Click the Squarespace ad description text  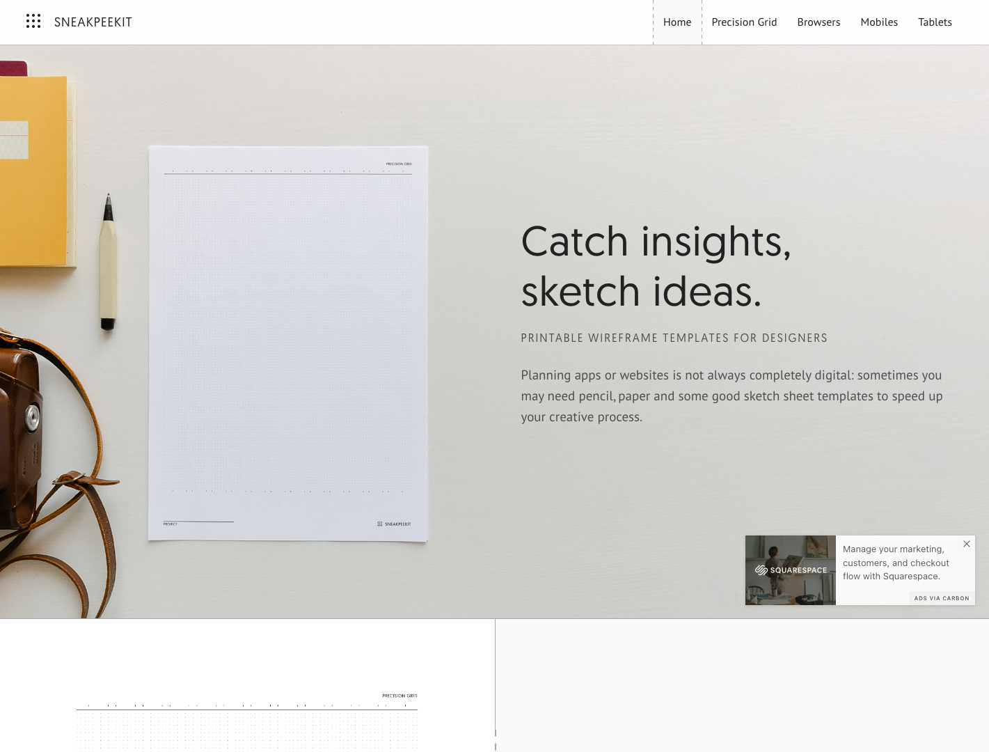[x=896, y=563]
